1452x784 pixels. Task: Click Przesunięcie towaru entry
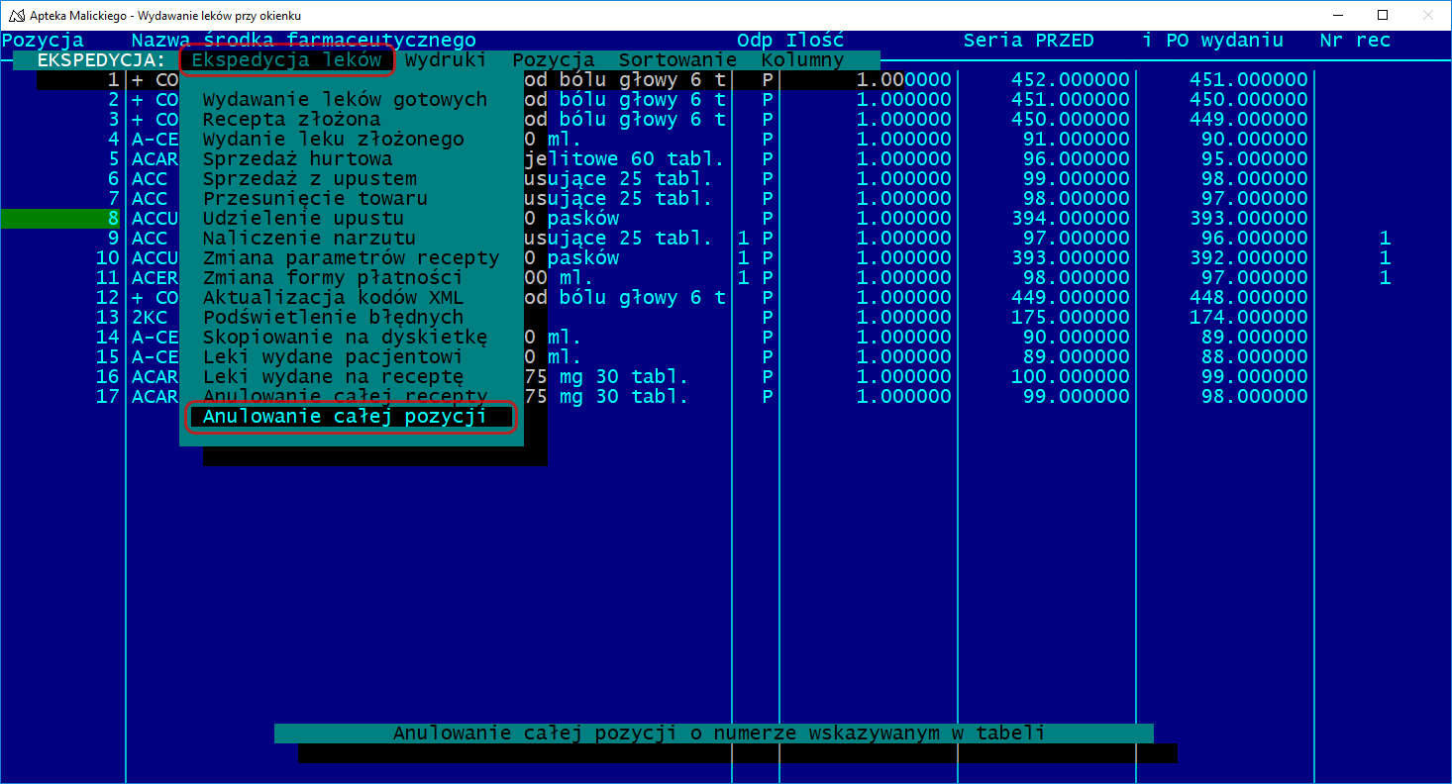point(315,199)
